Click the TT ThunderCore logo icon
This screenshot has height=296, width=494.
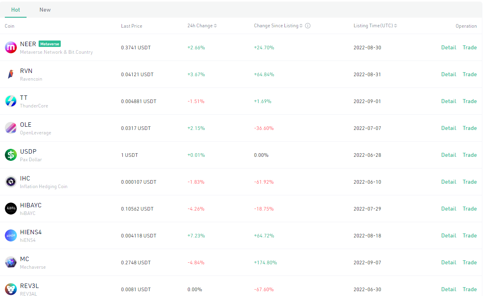point(11,101)
